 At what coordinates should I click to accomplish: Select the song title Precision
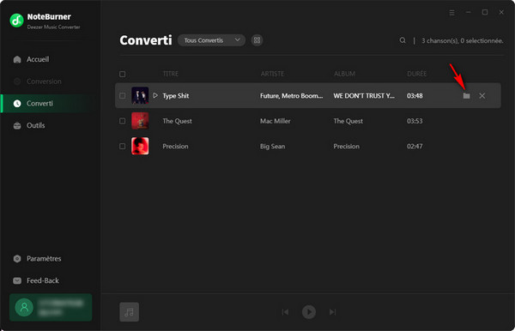point(175,147)
